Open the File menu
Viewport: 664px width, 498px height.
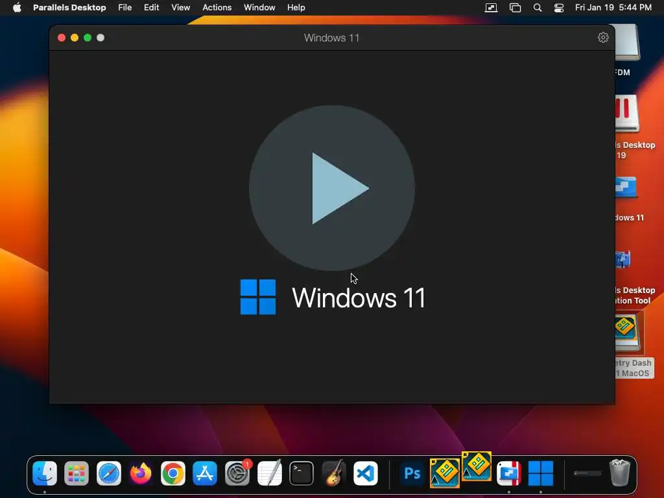coord(125,8)
